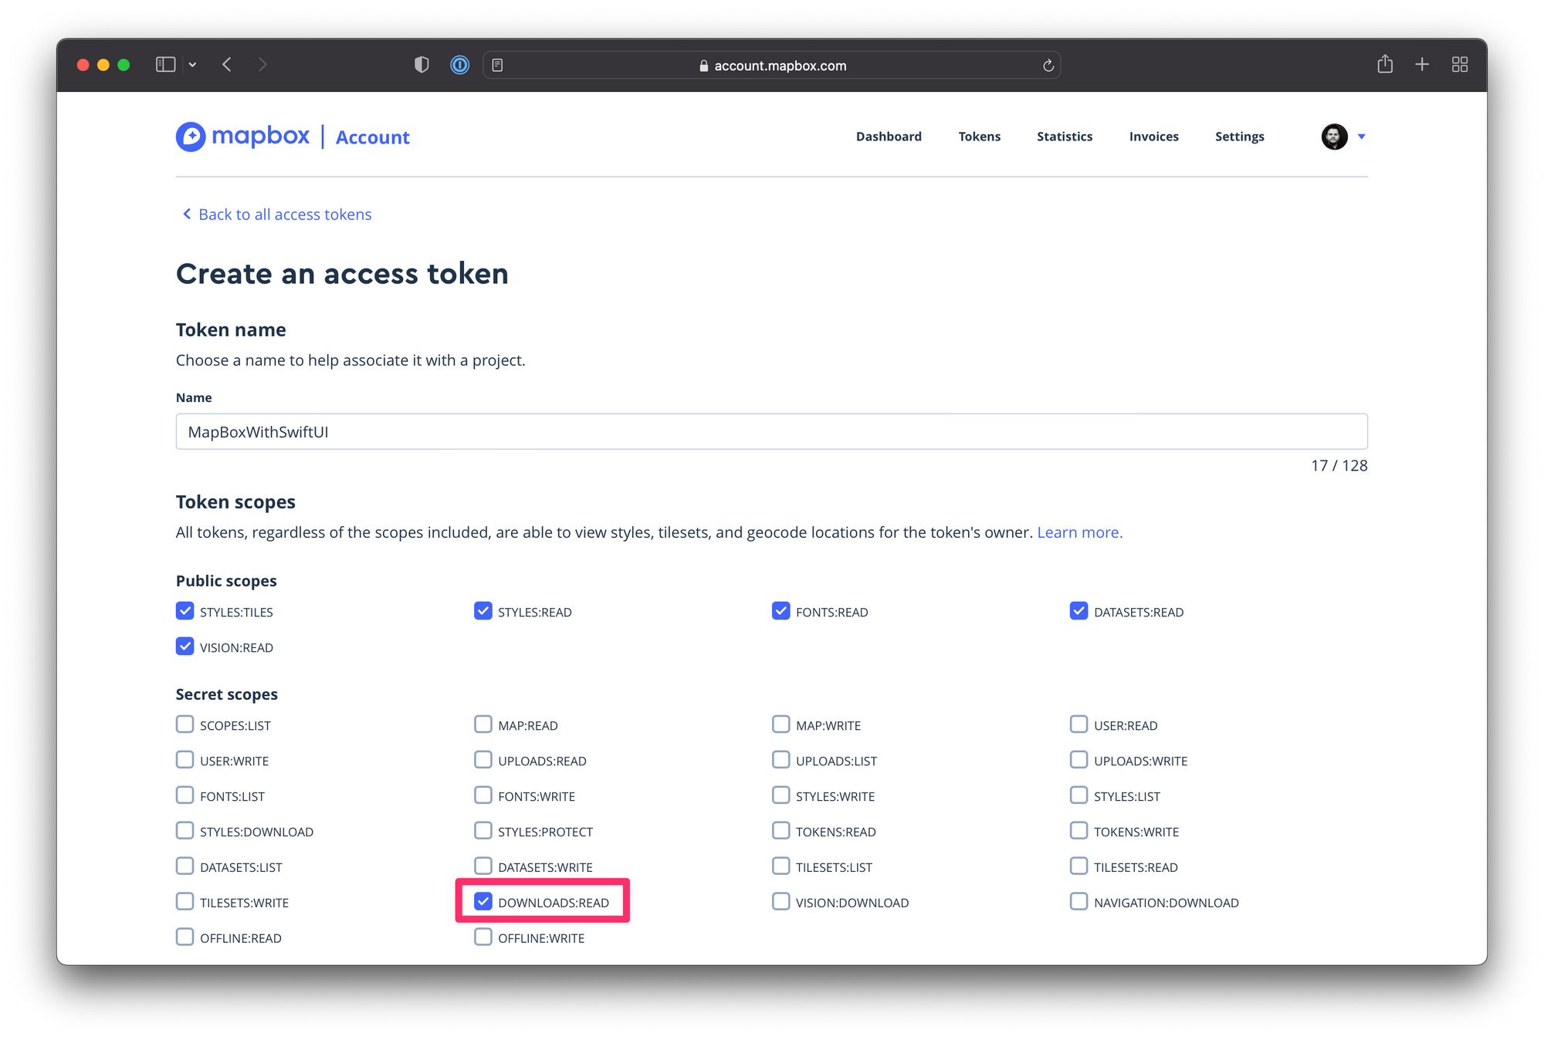Uncheck the STYLES:TILES public scope

click(x=185, y=611)
